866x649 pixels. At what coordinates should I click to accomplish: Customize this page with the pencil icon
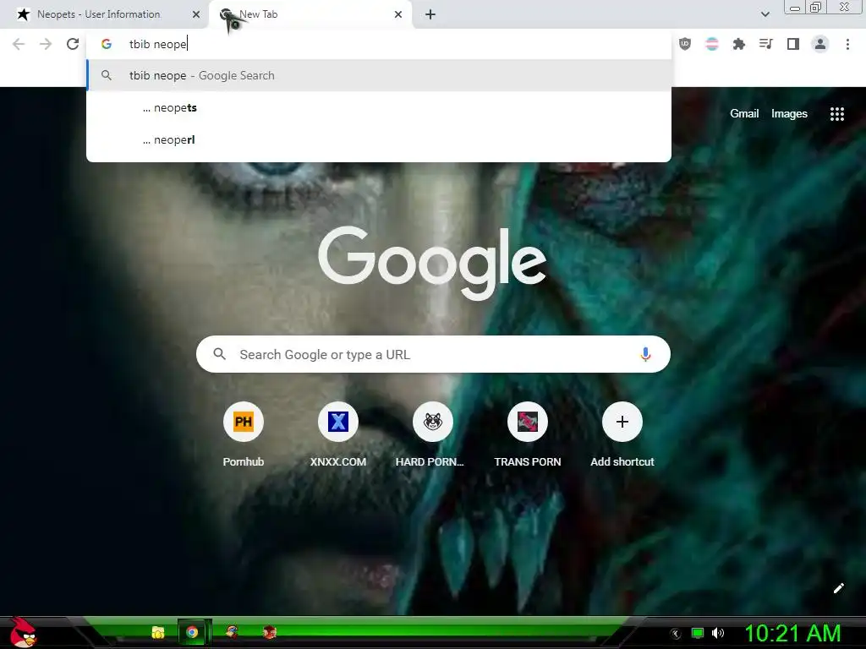click(838, 588)
